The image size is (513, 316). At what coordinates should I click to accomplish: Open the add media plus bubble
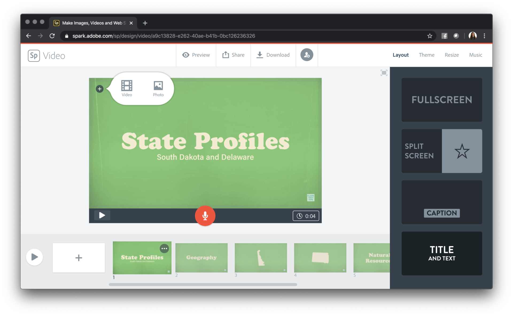pyautogui.click(x=100, y=89)
